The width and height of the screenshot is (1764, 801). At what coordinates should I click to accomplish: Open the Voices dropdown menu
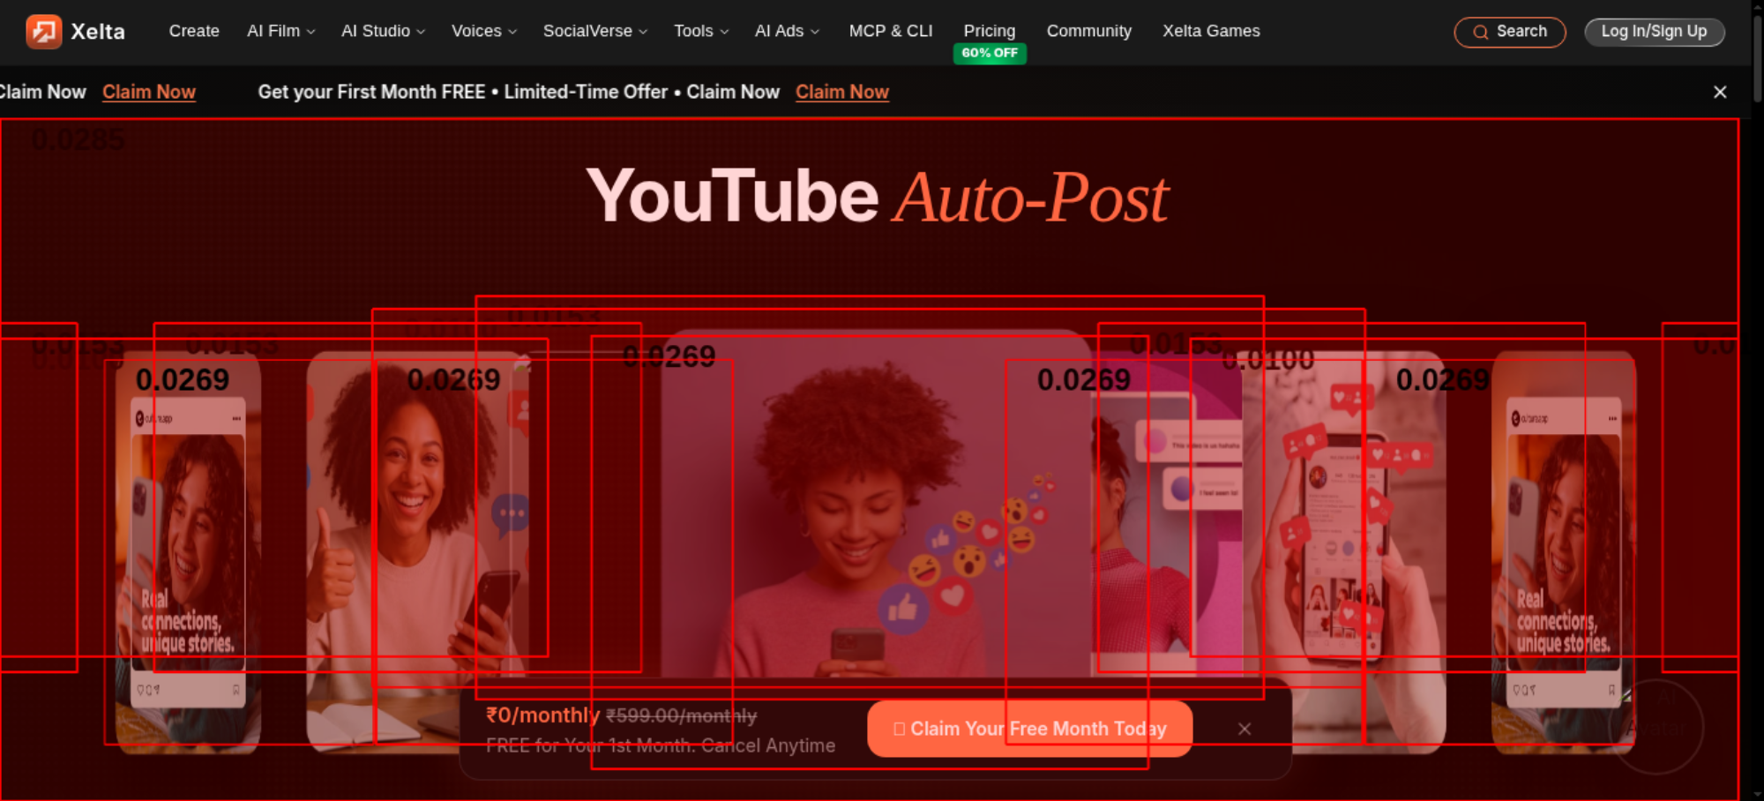(x=484, y=31)
